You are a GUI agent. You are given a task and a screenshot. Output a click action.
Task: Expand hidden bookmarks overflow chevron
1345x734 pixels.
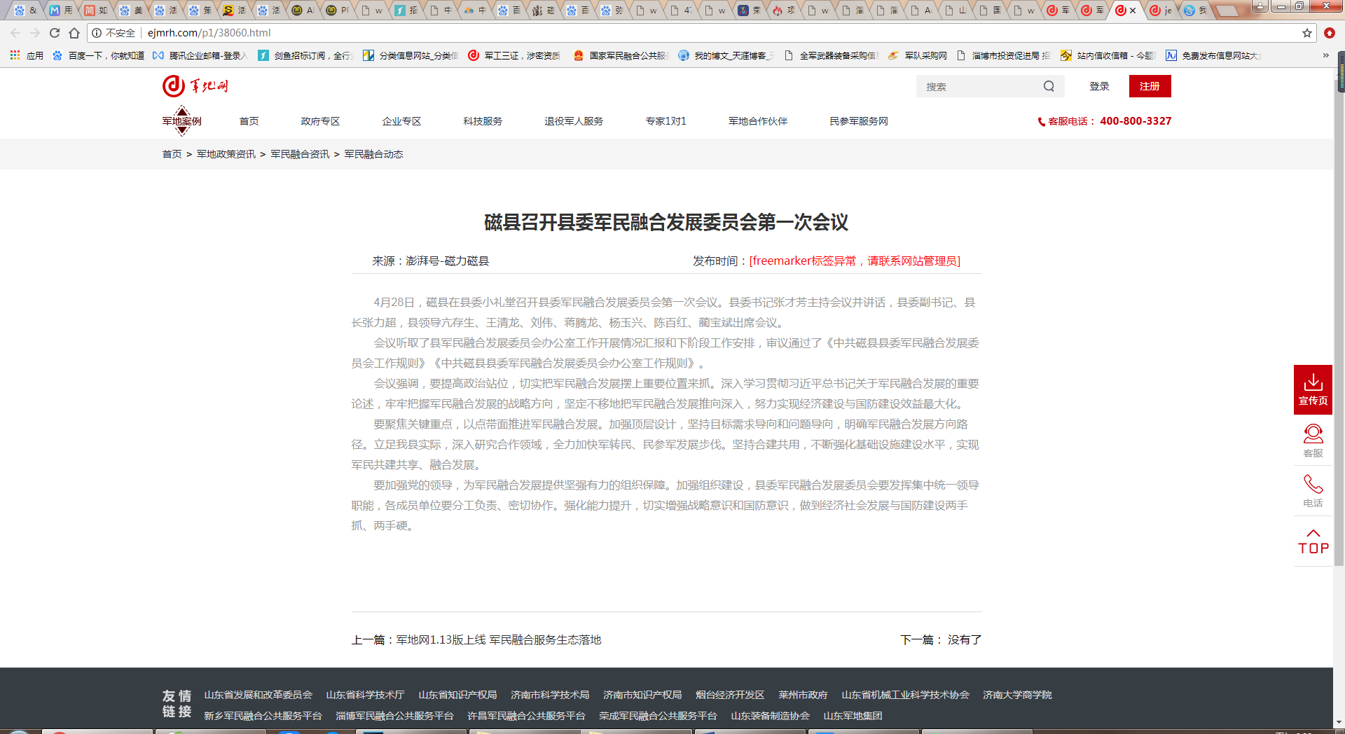point(1325,55)
